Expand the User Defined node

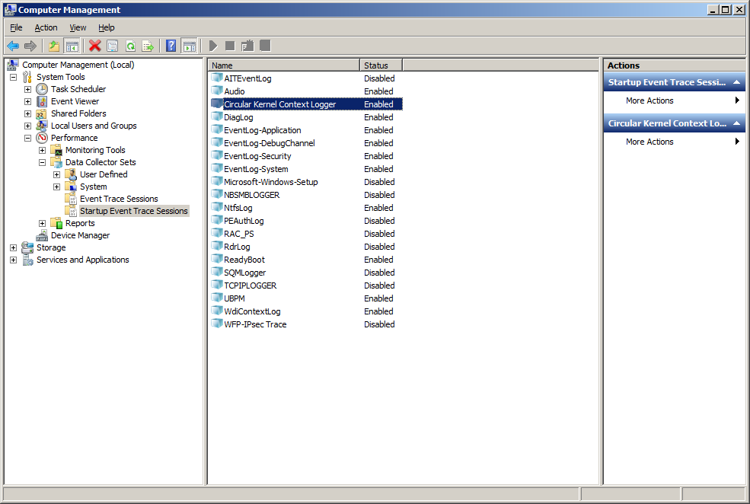[x=56, y=174]
